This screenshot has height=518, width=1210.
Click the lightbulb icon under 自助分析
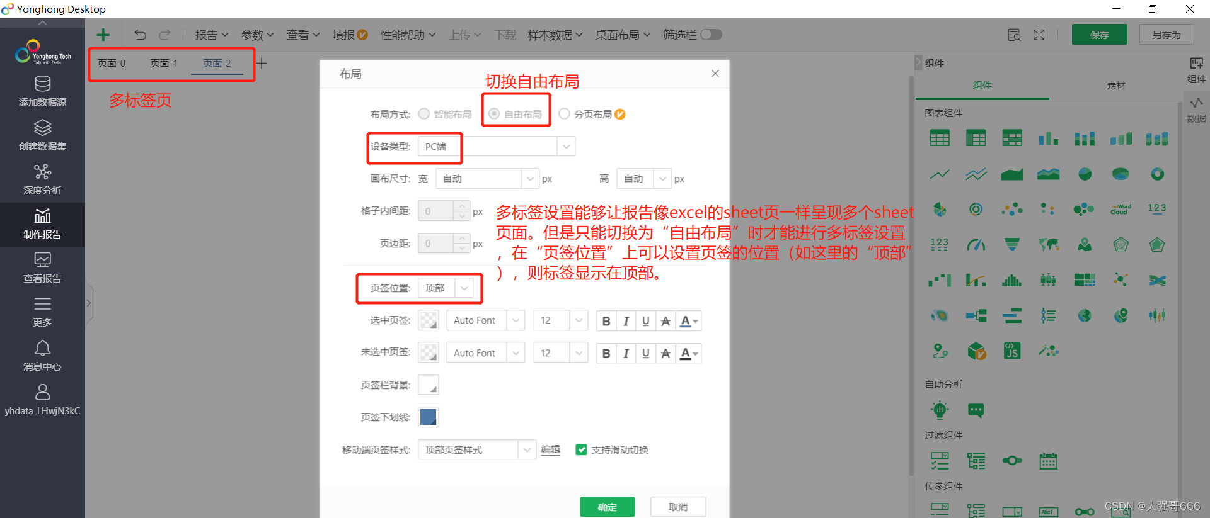940,410
